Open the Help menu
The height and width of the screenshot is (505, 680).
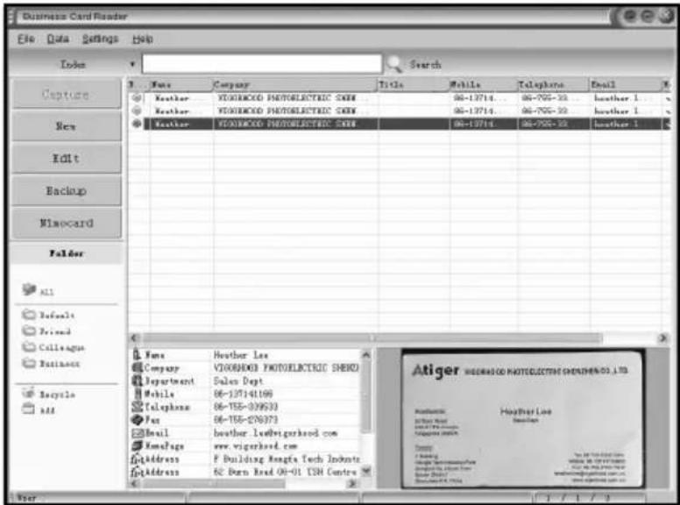coord(142,39)
